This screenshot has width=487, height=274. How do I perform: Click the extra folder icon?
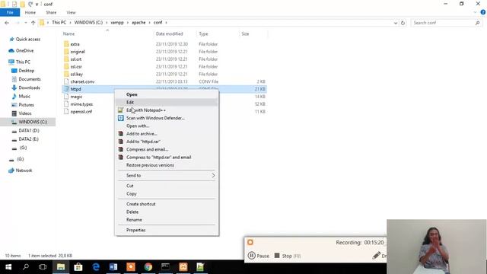(66, 44)
